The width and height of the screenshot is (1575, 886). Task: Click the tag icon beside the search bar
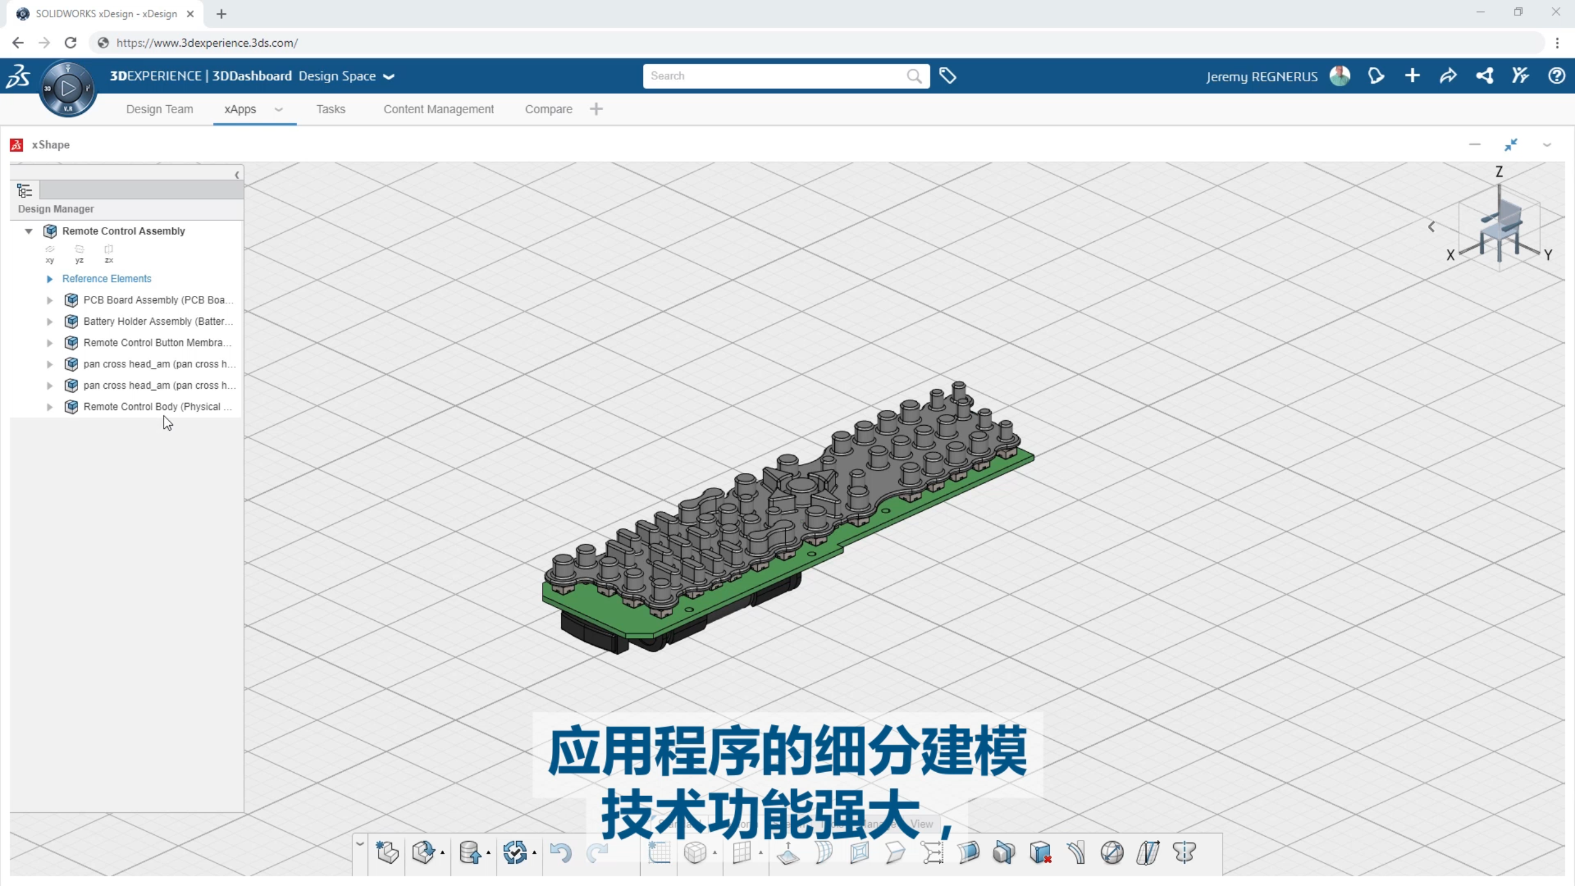click(x=947, y=76)
